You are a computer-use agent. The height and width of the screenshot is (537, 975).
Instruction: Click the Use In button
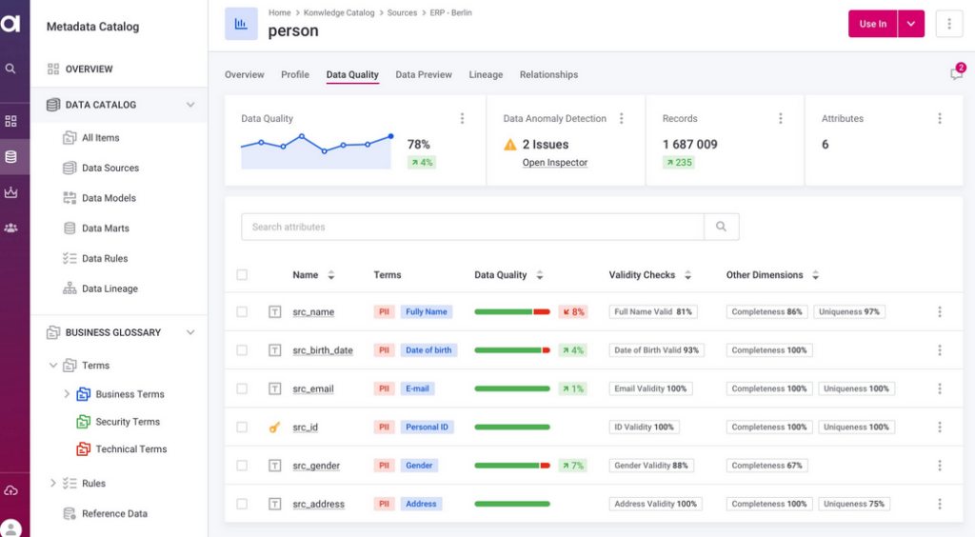click(873, 24)
